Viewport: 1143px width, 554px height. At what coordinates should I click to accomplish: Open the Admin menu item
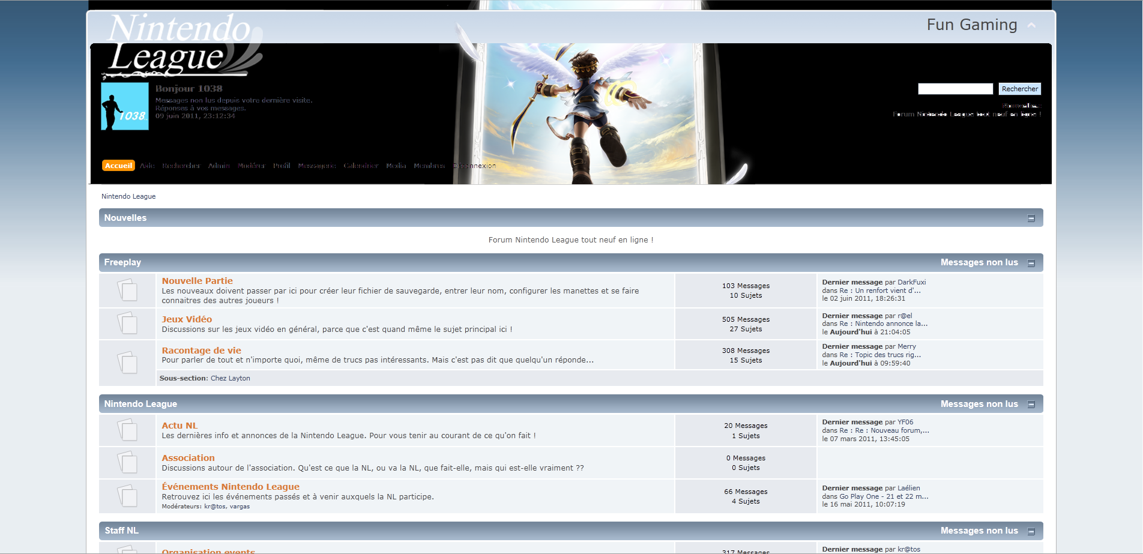(219, 166)
